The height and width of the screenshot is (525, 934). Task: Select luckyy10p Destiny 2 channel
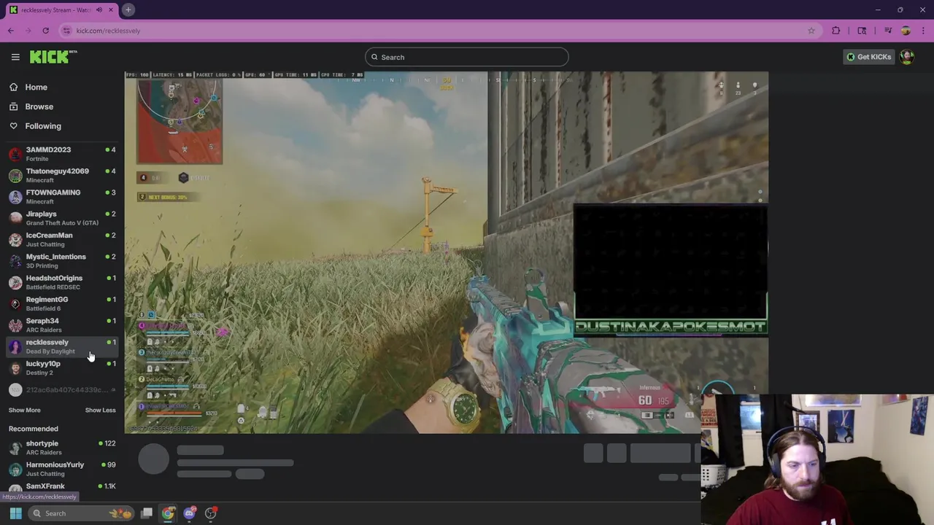coord(62,367)
